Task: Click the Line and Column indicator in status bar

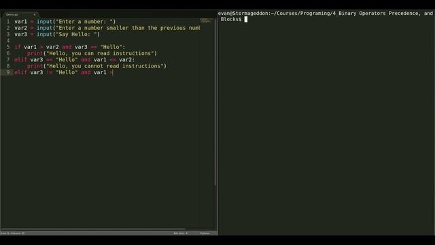Action: point(13,233)
